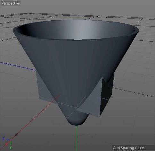Click the XYZ axis orientation gizmo

point(7,143)
